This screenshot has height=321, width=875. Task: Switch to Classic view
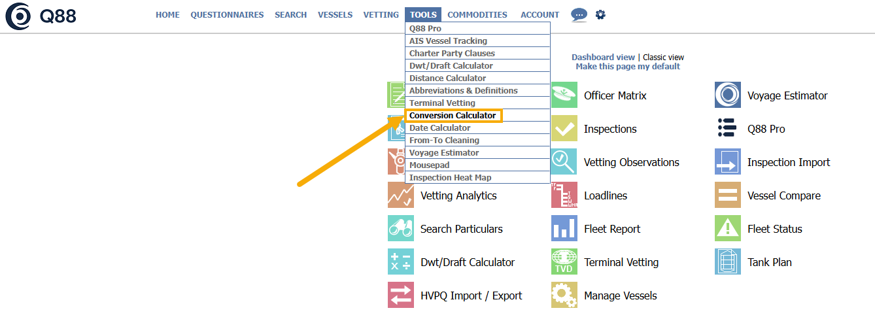point(663,58)
